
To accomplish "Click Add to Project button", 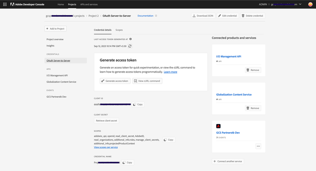I will click(x=56, y=29).
